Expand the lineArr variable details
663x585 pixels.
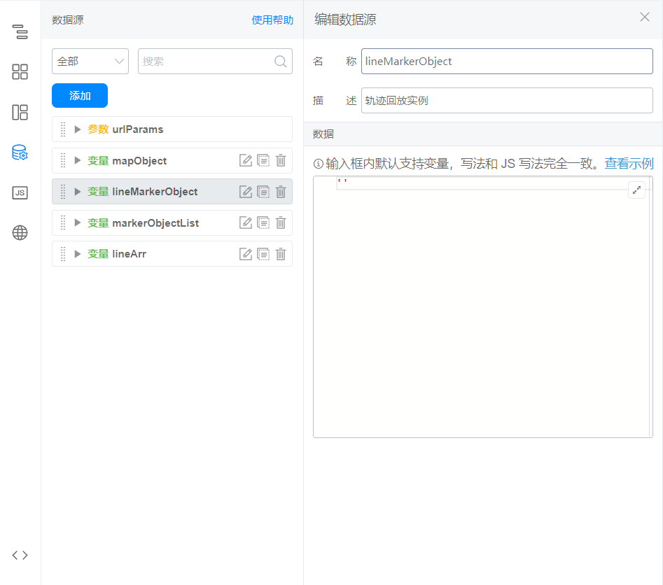(x=78, y=254)
